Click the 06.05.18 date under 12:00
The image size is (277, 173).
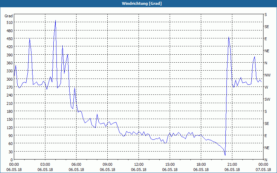[139, 170]
